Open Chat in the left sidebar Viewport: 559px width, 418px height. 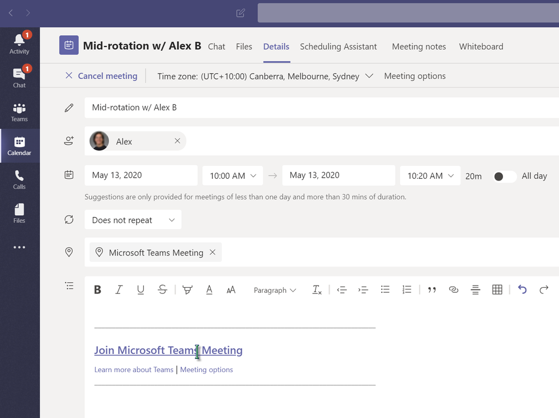19,78
